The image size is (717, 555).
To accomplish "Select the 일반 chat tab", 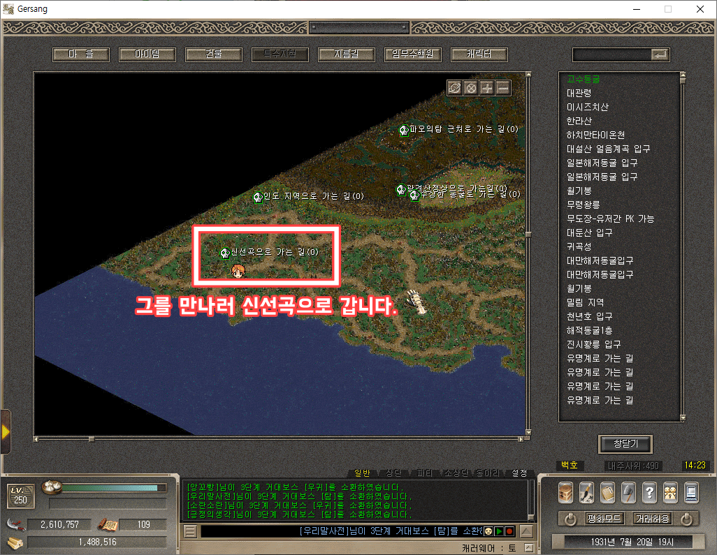I will 362,473.
